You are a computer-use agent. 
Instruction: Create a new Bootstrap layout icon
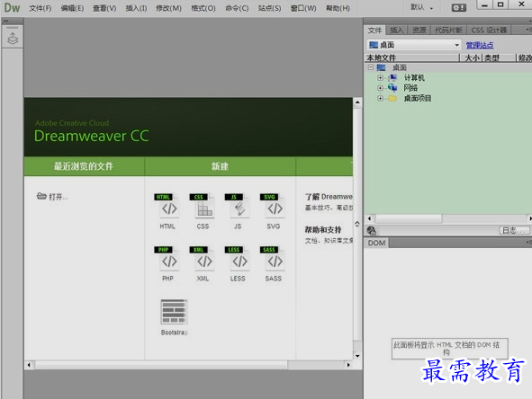(x=174, y=312)
